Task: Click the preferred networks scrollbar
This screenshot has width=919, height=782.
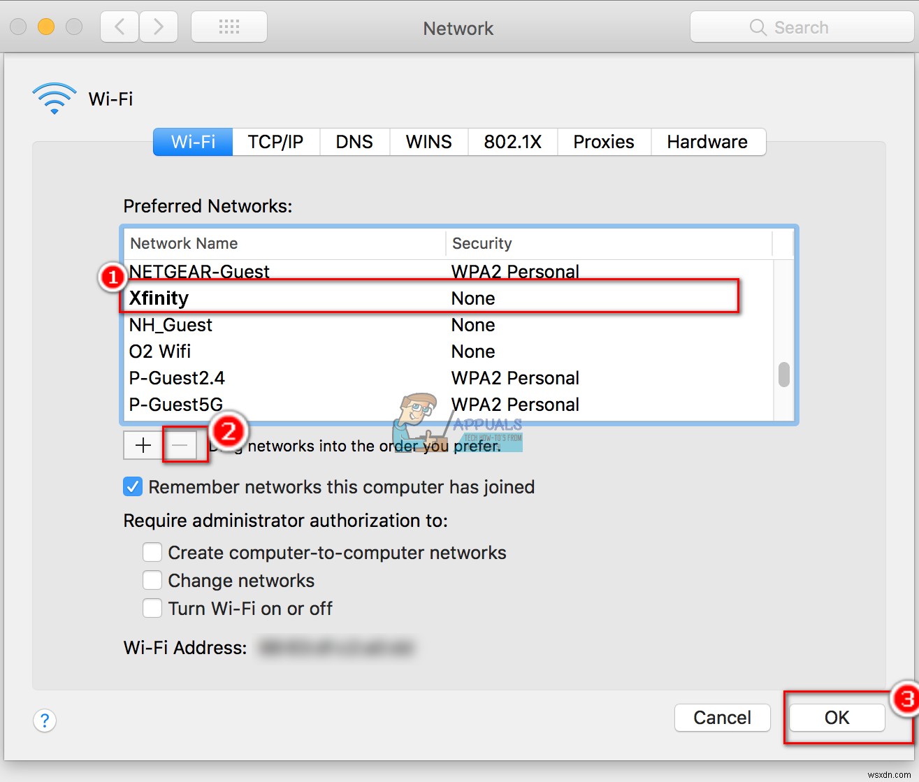Action: (x=783, y=375)
